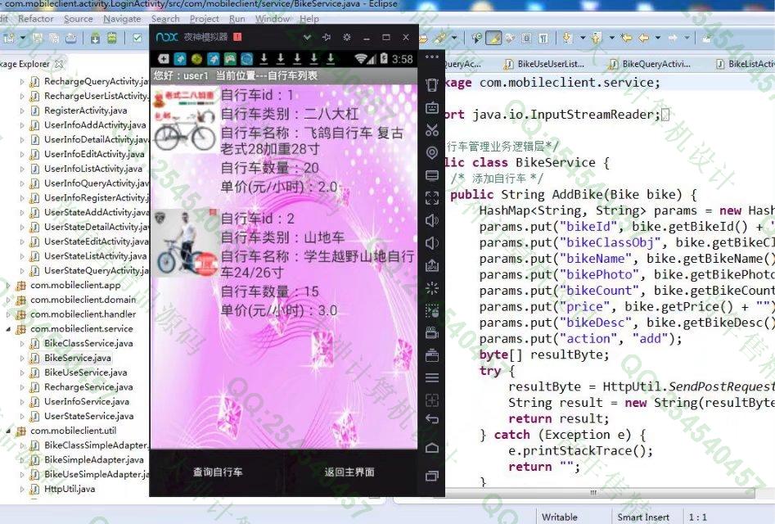Toggle show whitespace characters icon in Eclipse toolbar
The image size is (775, 524).
click(x=543, y=38)
